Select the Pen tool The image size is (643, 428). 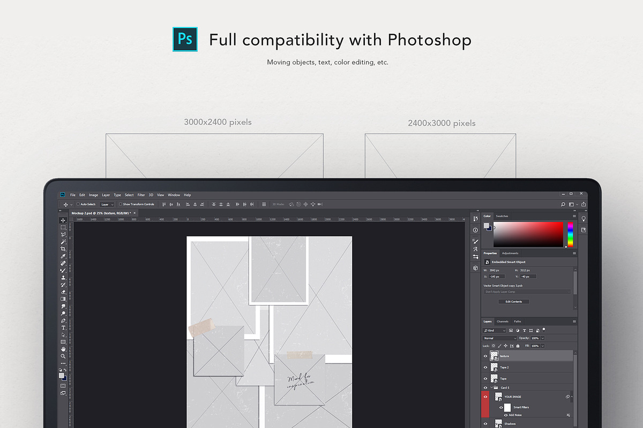tap(64, 321)
